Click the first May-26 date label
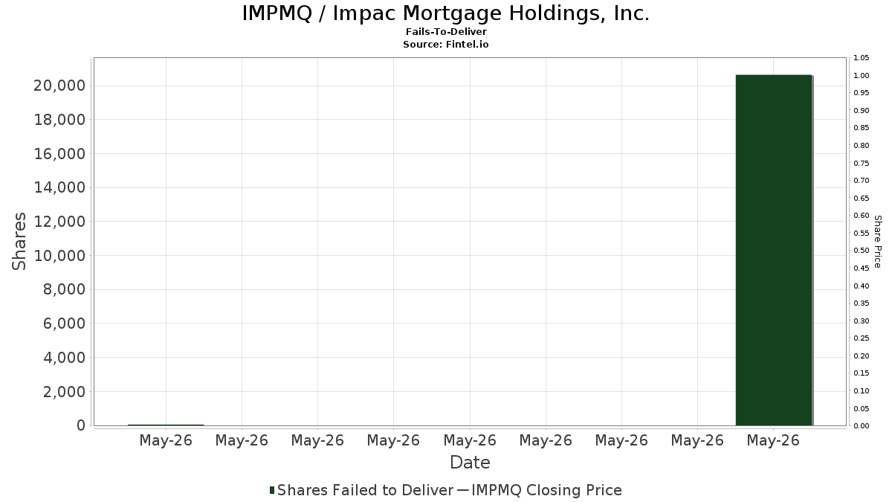This screenshot has width=892, height=502. (166, 440)
